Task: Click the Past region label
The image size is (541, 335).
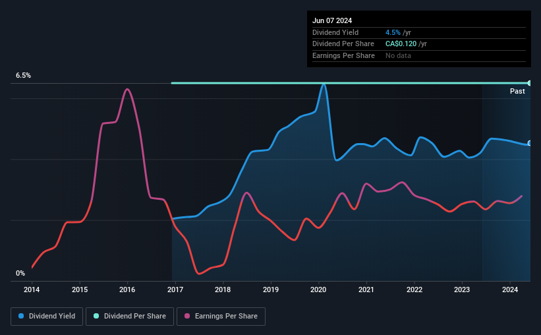Action: 517,91
